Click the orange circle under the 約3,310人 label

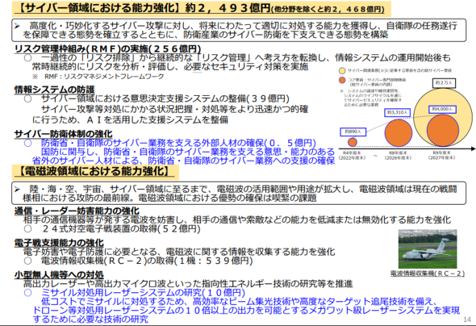[399, 133]
